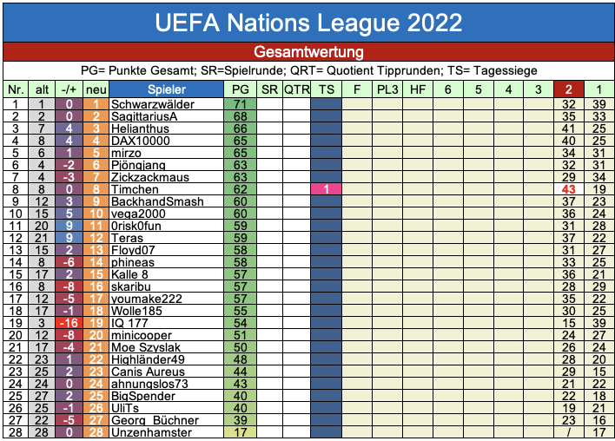
Task: Select the red -16 cell for IQ 177
Action: click(69, 323)
